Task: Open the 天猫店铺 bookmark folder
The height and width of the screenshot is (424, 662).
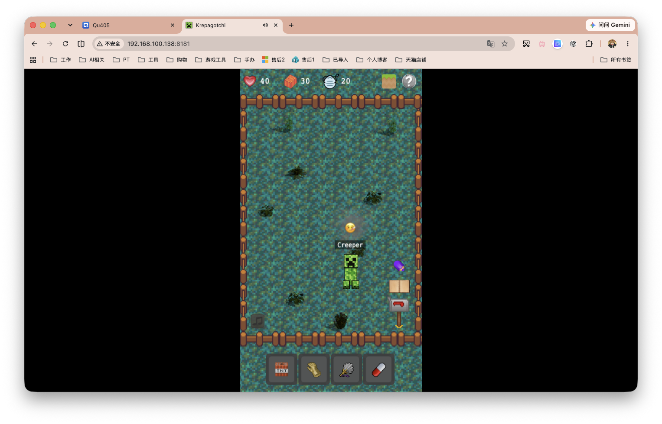Action: pyautogui.click(x=411, y=60)
